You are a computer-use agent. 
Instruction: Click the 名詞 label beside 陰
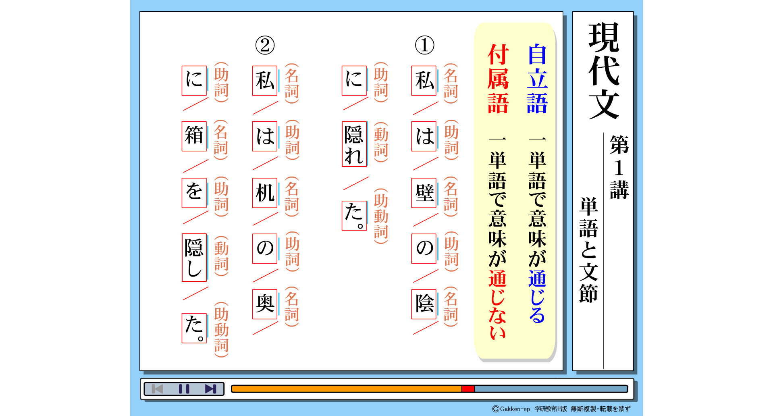pyautogui.click(x=451, y=306)
